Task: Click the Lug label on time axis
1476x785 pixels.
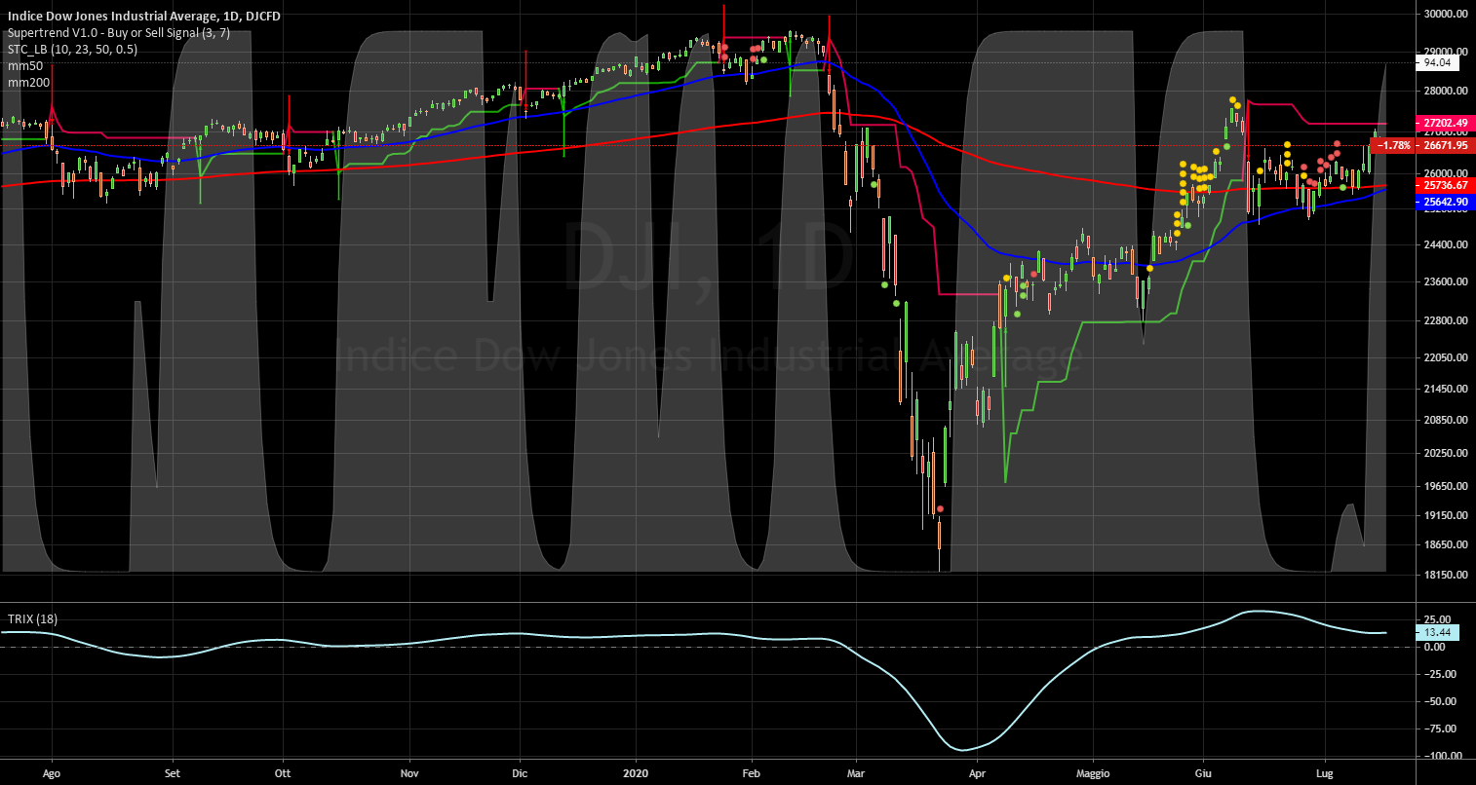Action: [1325, 771]
